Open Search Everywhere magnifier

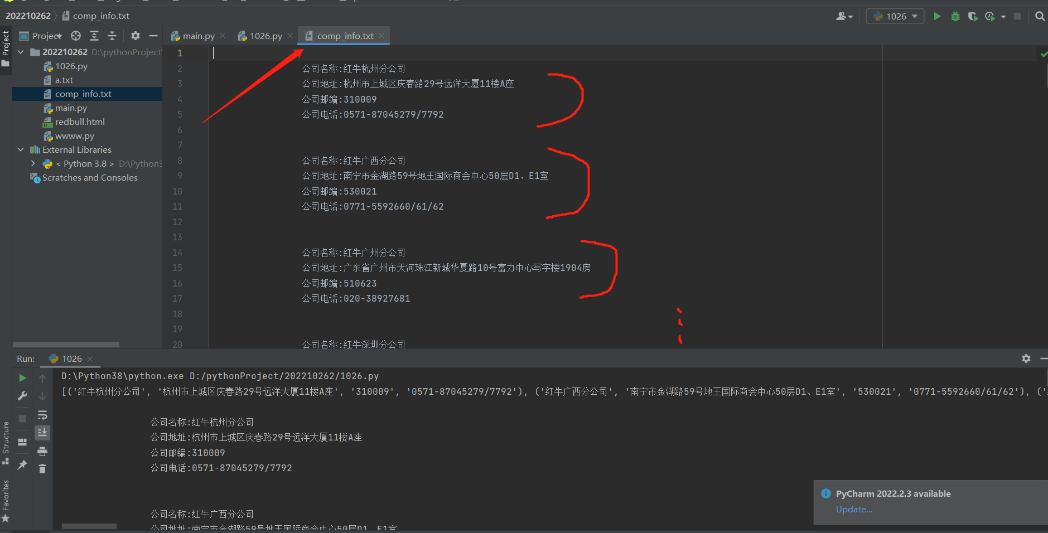tap(1040, 16)
